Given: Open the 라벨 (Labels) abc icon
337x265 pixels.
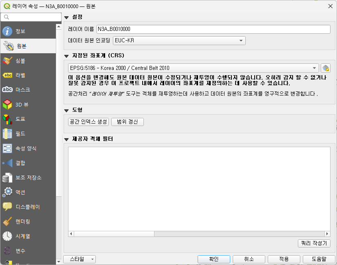Looking at the screenshot, I should pyautogui.click(x=7, y=75).
